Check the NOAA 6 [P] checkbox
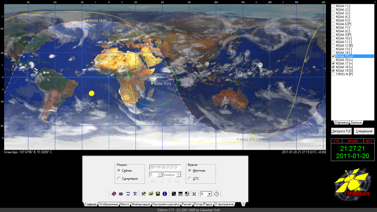Screen dimensions: 377x212 tap(333, 24)
